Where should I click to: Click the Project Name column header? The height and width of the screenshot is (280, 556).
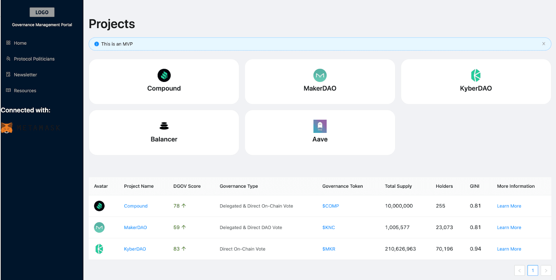139,186
